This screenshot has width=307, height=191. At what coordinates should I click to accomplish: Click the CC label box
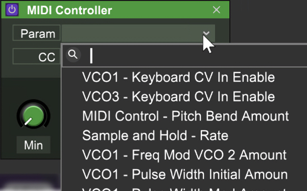37,57
